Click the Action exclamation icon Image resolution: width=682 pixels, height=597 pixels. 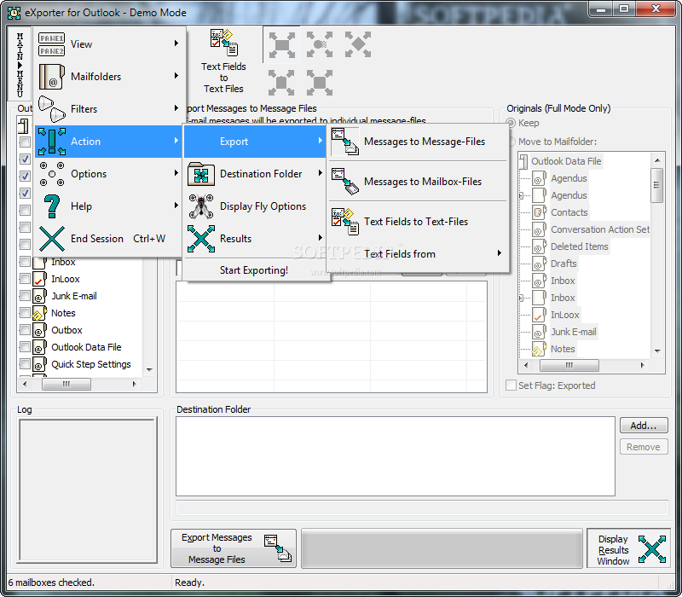tap(51, 142)
